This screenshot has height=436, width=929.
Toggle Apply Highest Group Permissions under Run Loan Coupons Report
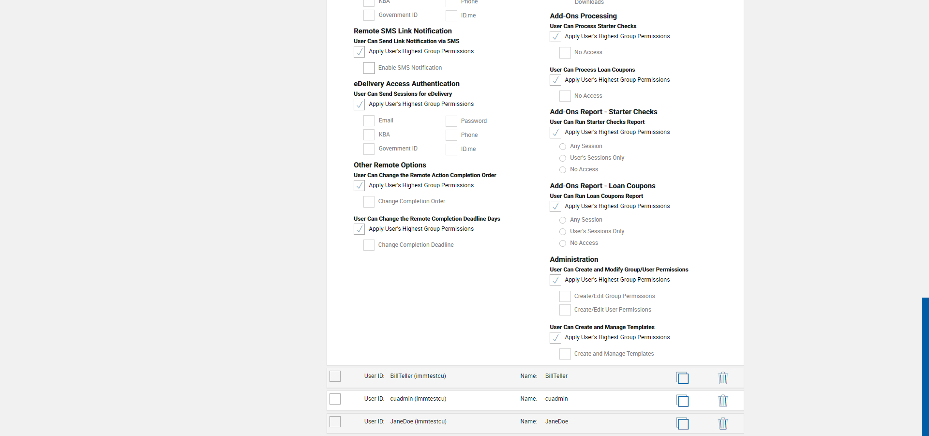click(555, 207)
